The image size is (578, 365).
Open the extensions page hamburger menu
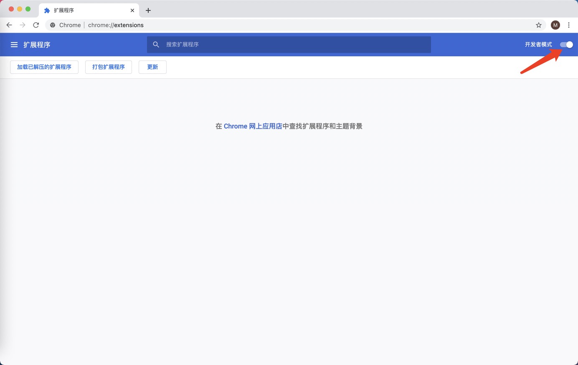(x=14, y=45)
